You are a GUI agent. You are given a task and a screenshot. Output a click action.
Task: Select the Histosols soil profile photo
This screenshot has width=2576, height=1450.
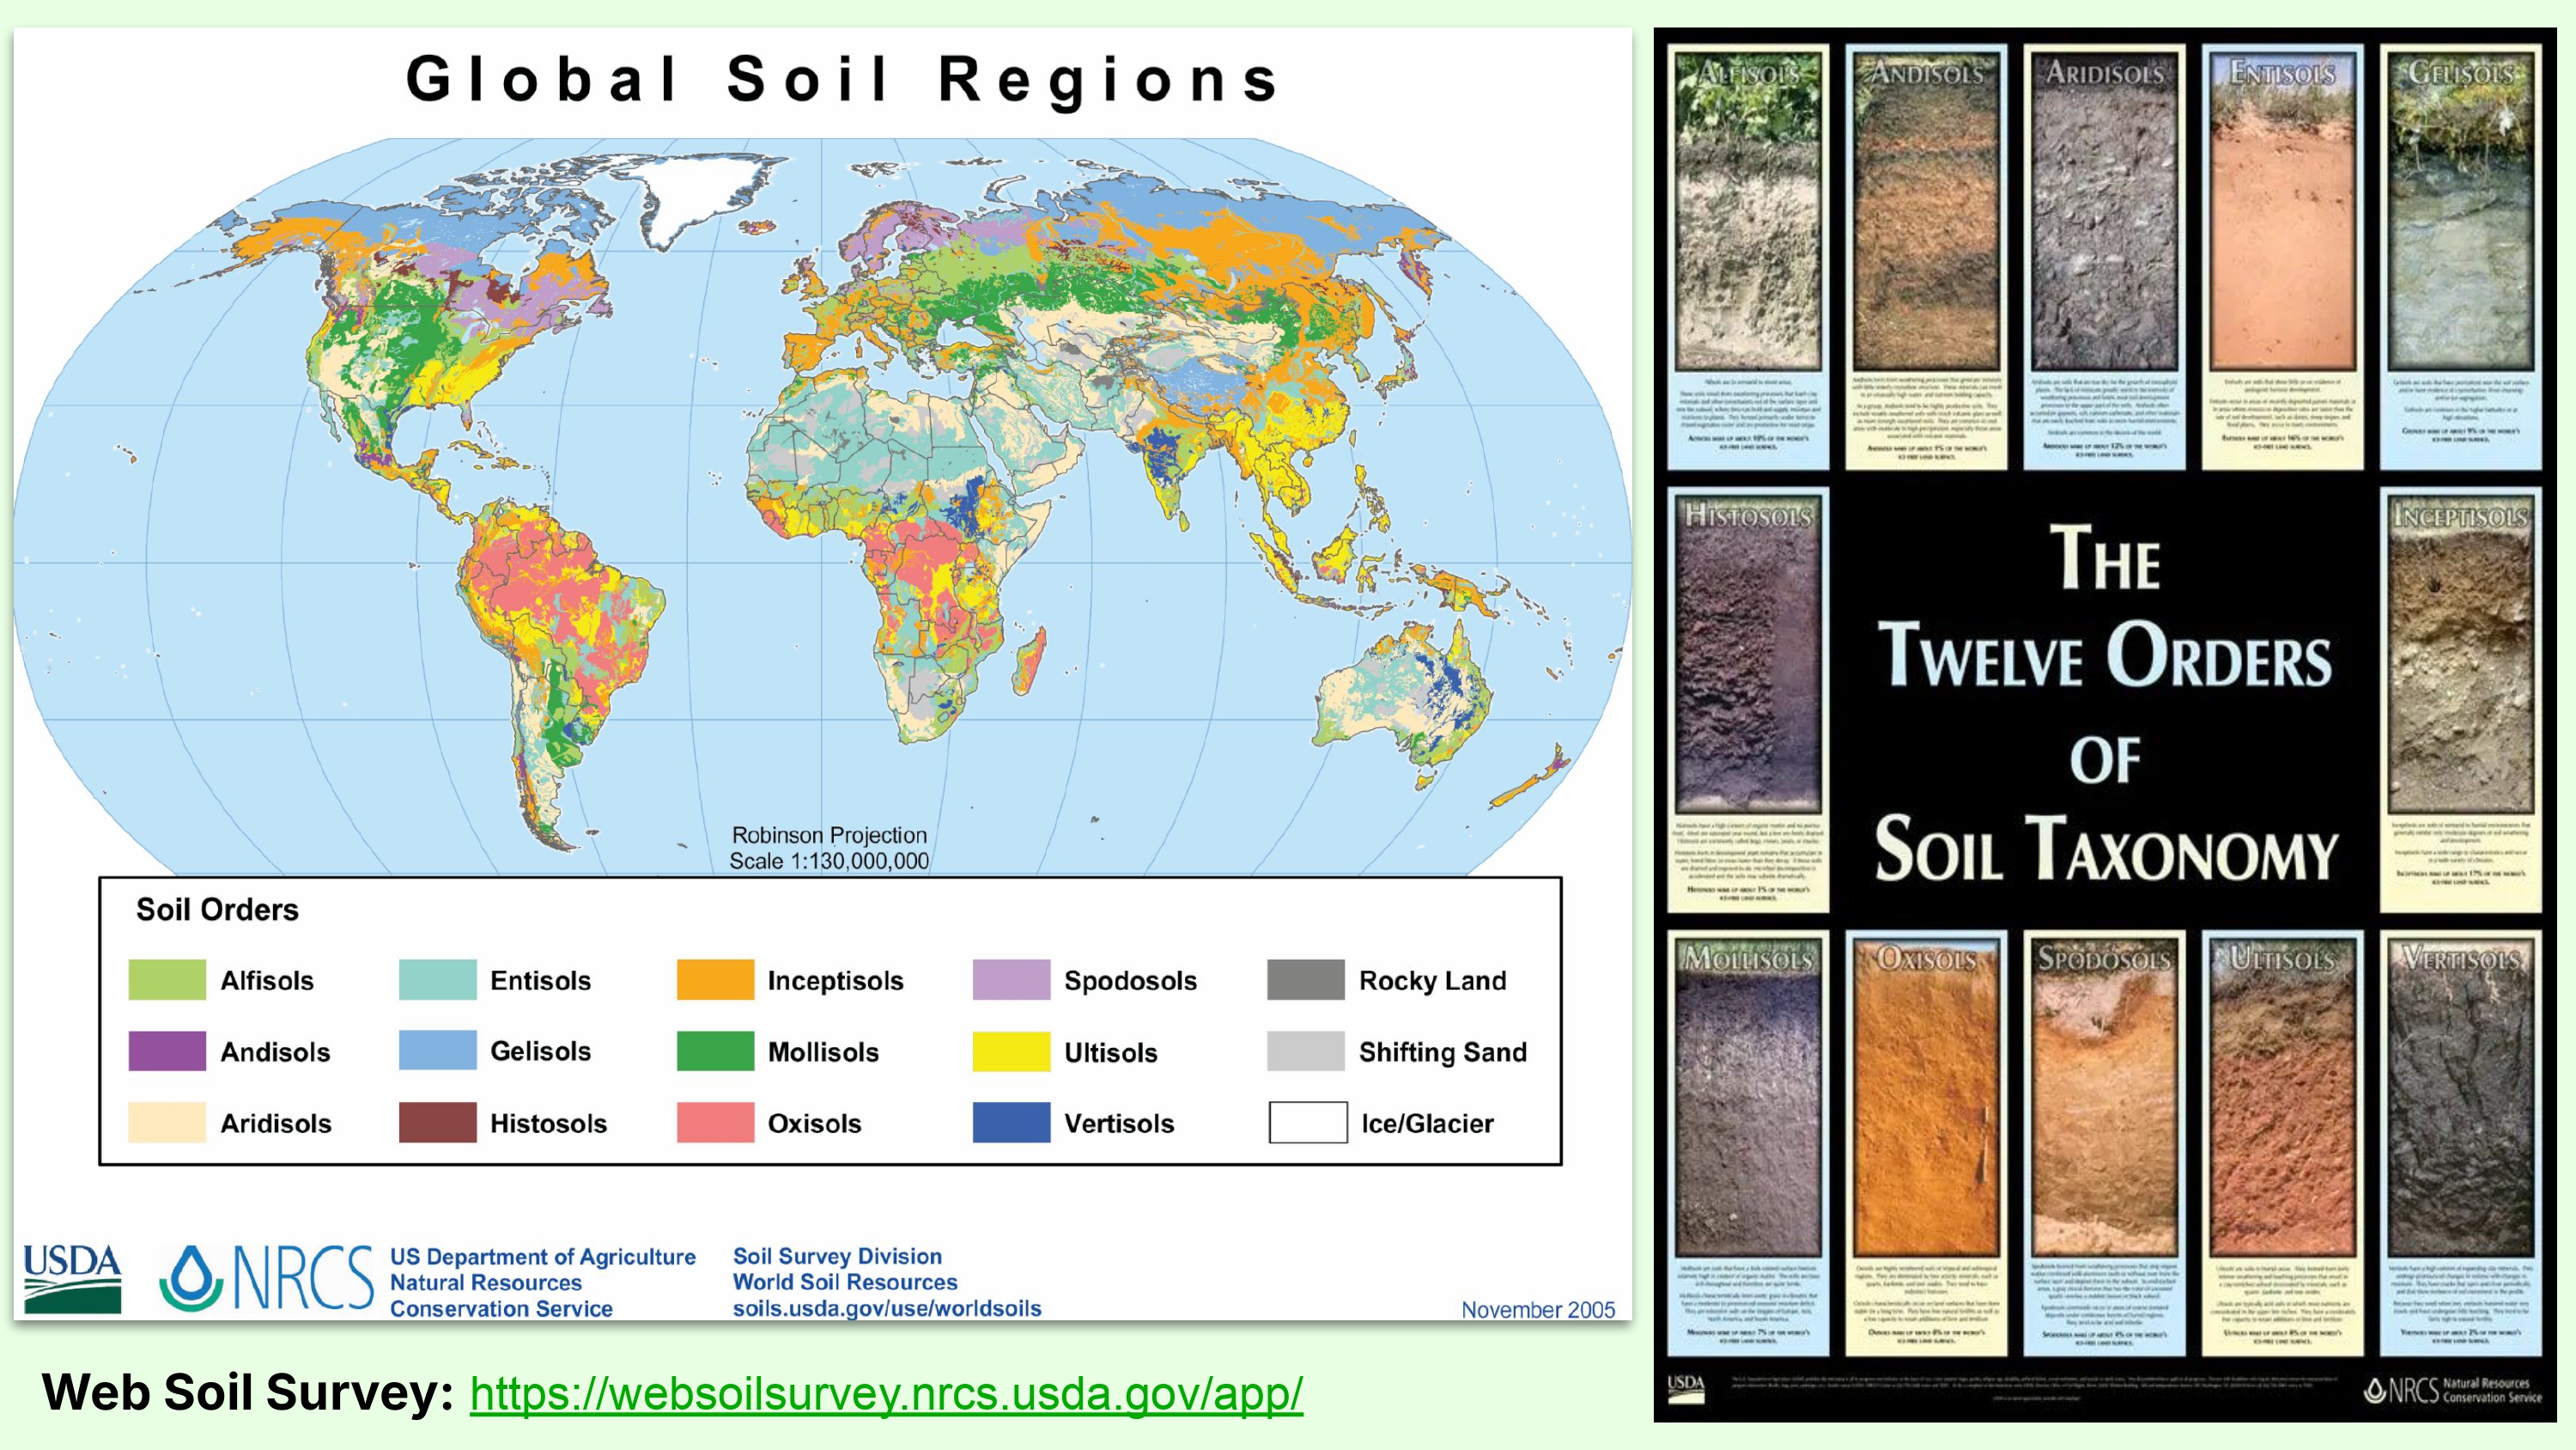click(x=1748, y=655)
